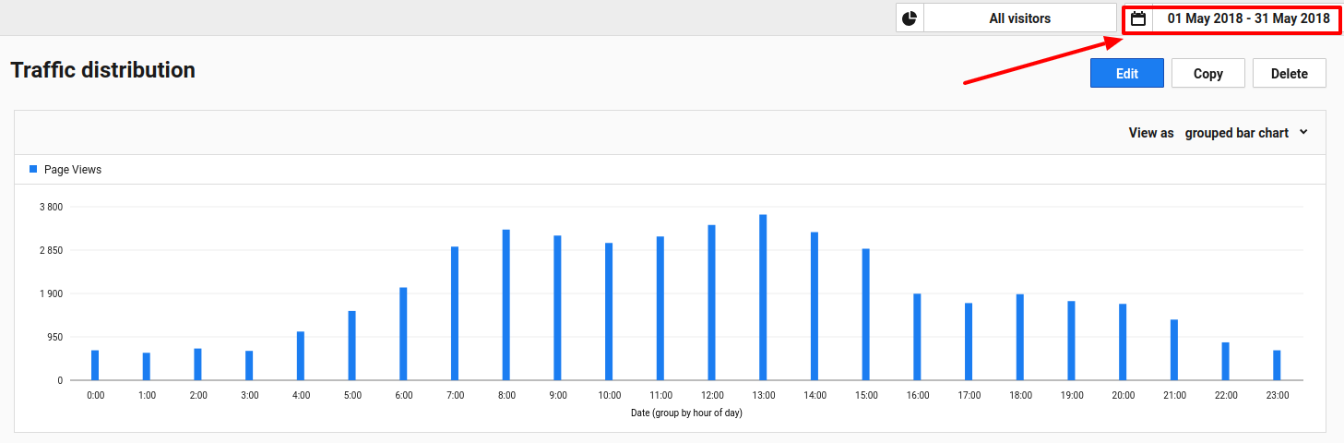Image resolution: width=1344 pixels, height=443 pixels.
Task: Open the 01 May 2018 - 31 May 2018 date picker
Action: tap(1248, 18)
